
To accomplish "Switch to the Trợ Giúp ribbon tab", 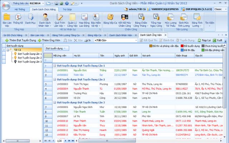I will tap(67, 9).
